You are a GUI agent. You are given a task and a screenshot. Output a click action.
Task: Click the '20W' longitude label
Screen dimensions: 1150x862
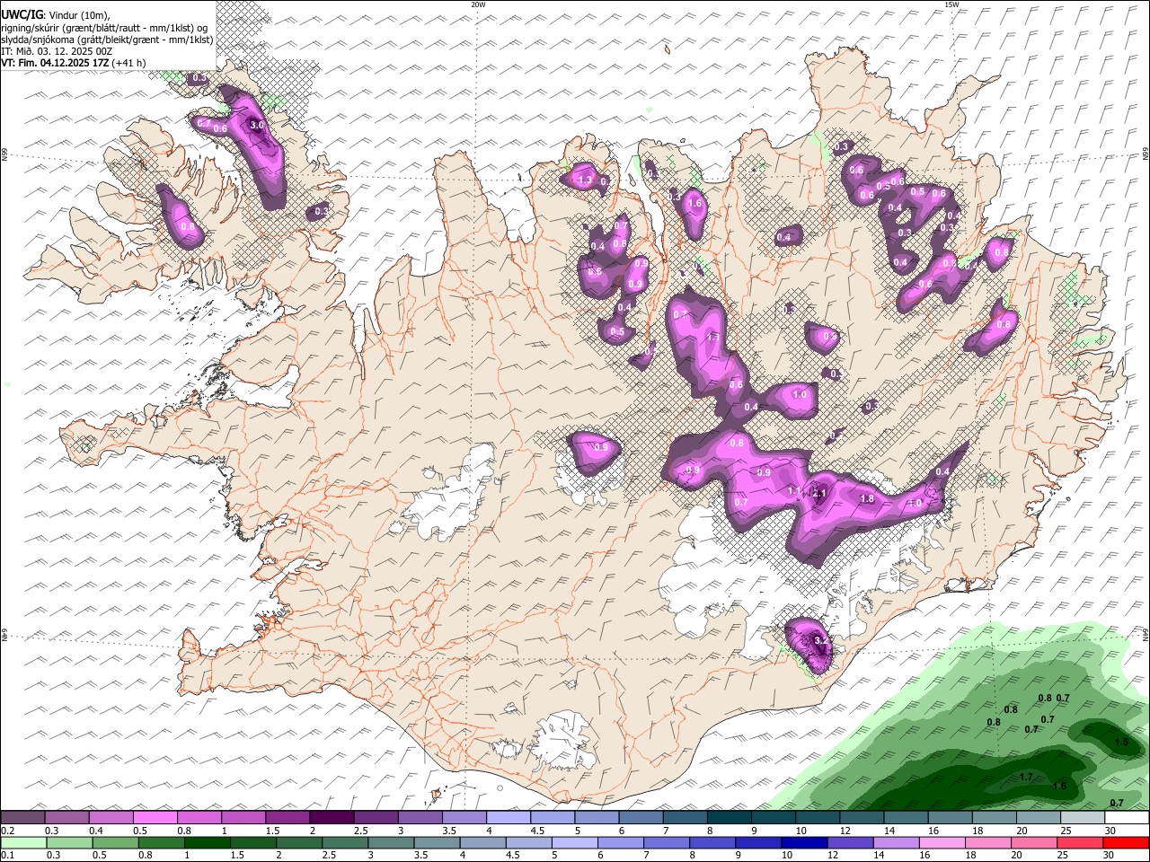[478, 4]
